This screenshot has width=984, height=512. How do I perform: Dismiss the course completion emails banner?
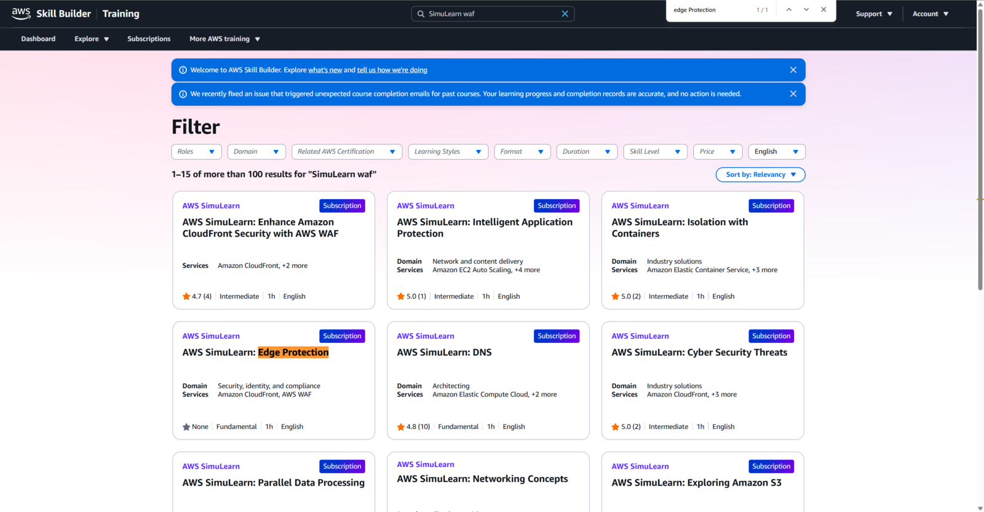793,94
